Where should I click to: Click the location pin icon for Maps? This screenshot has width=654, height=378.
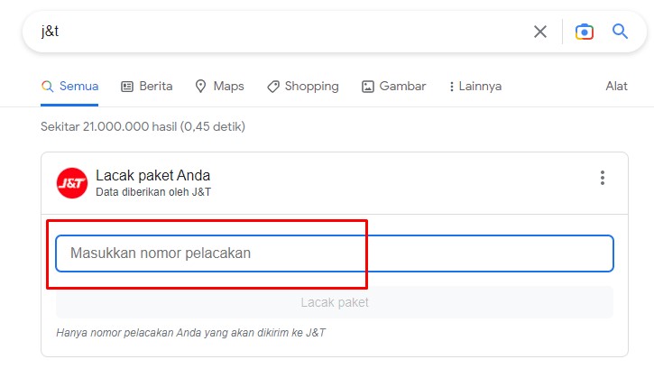click(200, 87)
